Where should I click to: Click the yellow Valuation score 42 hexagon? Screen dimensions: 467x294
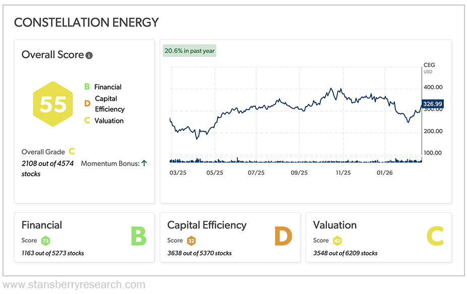[x=337, y=241]
